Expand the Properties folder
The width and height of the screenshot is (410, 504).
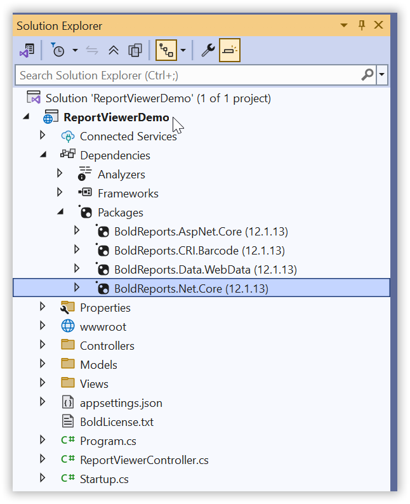(43, 307)
